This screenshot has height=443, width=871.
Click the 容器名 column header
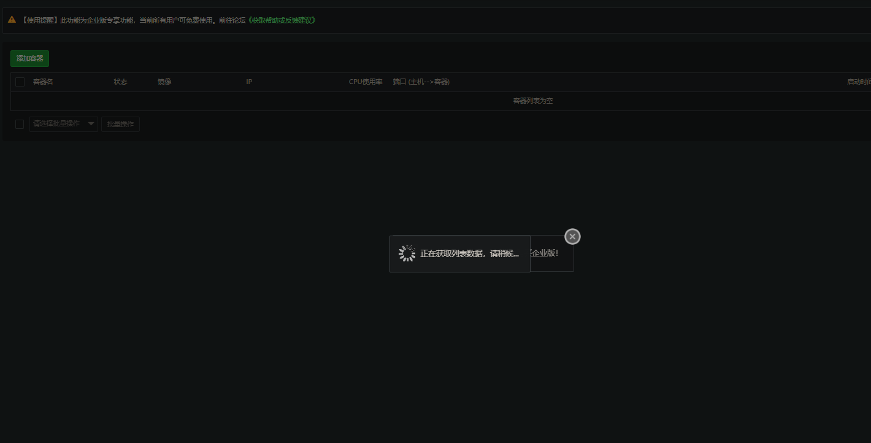43,82
